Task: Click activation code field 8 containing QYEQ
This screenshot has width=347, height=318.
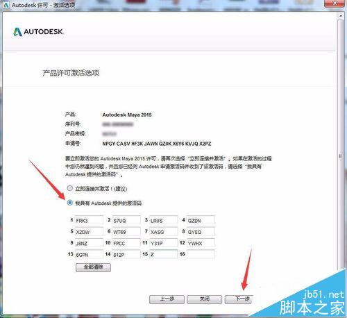Action: point(201,232)
